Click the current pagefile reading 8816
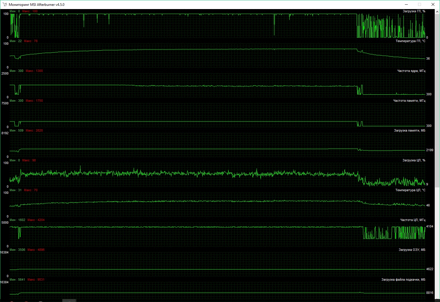The width and height of the screenshot is (440, 302). click(x=430, y=292)
